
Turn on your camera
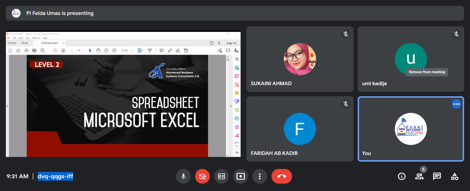pos(202,176)
